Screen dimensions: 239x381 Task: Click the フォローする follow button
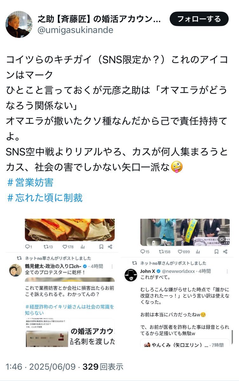point(199,20)
